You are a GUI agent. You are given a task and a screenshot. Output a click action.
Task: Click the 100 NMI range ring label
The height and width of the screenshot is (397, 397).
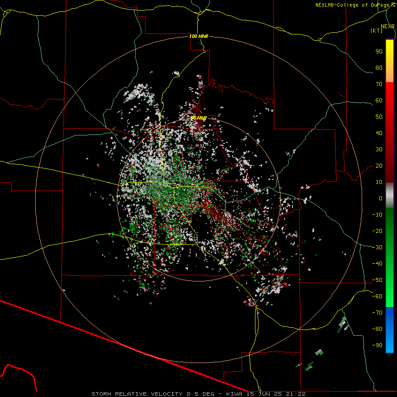(x=198, y=36)
